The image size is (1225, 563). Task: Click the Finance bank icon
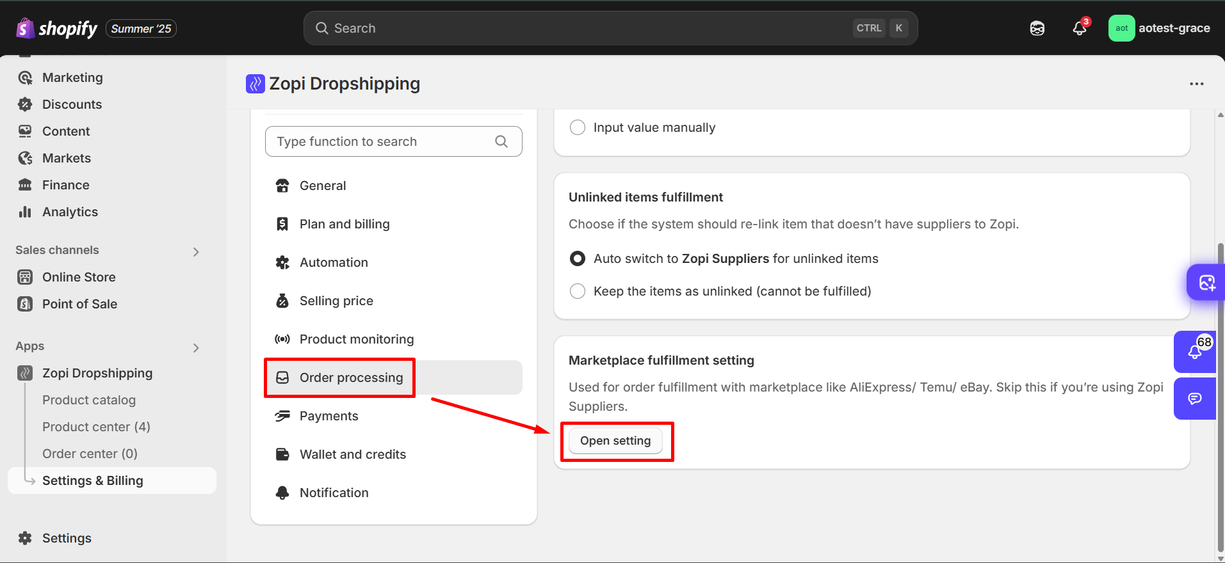(25, 185)
